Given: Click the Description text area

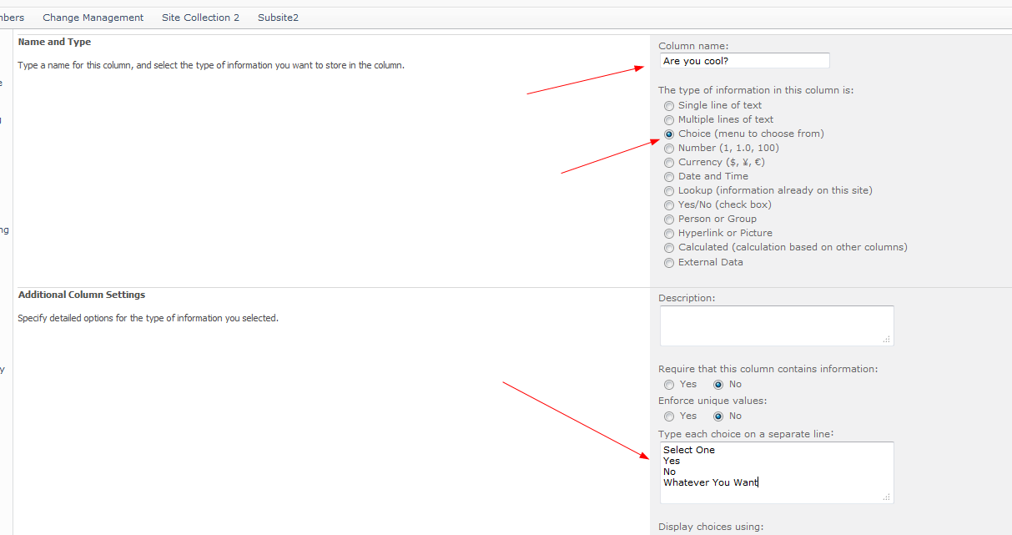Looking at the screenshot, I should (777, 326).
